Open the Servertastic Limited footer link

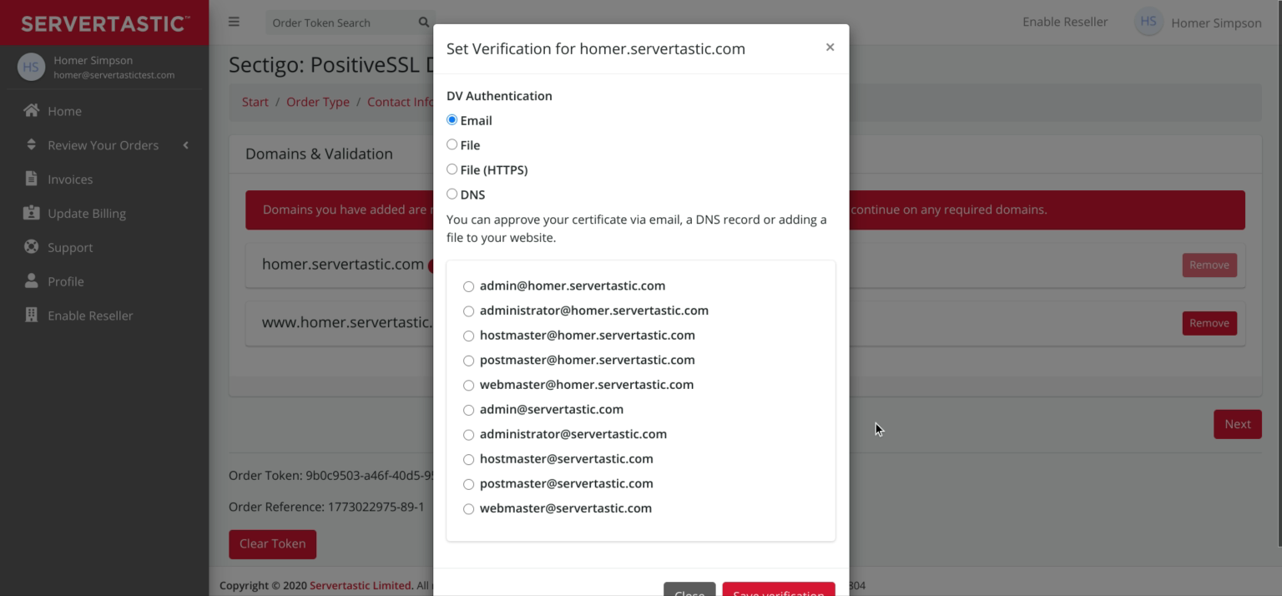(x=361, y=585)
